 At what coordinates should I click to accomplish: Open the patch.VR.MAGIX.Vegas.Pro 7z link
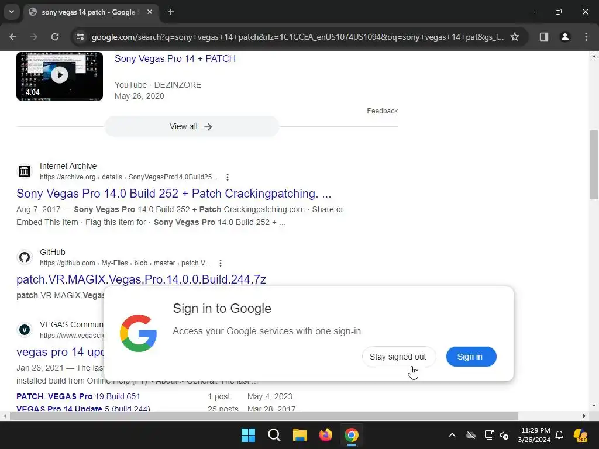(x=141, y=279)
